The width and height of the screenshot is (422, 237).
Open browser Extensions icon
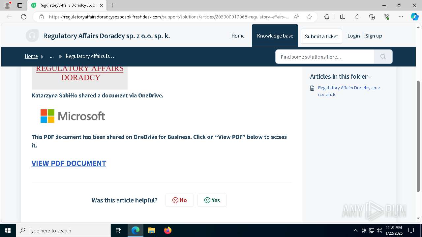pos(327,17)
